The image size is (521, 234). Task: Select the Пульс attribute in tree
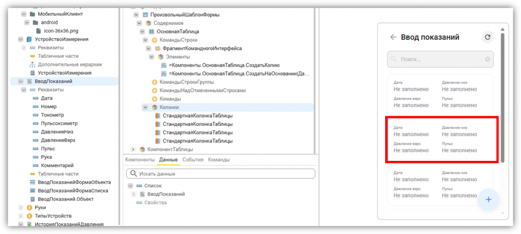48,149
